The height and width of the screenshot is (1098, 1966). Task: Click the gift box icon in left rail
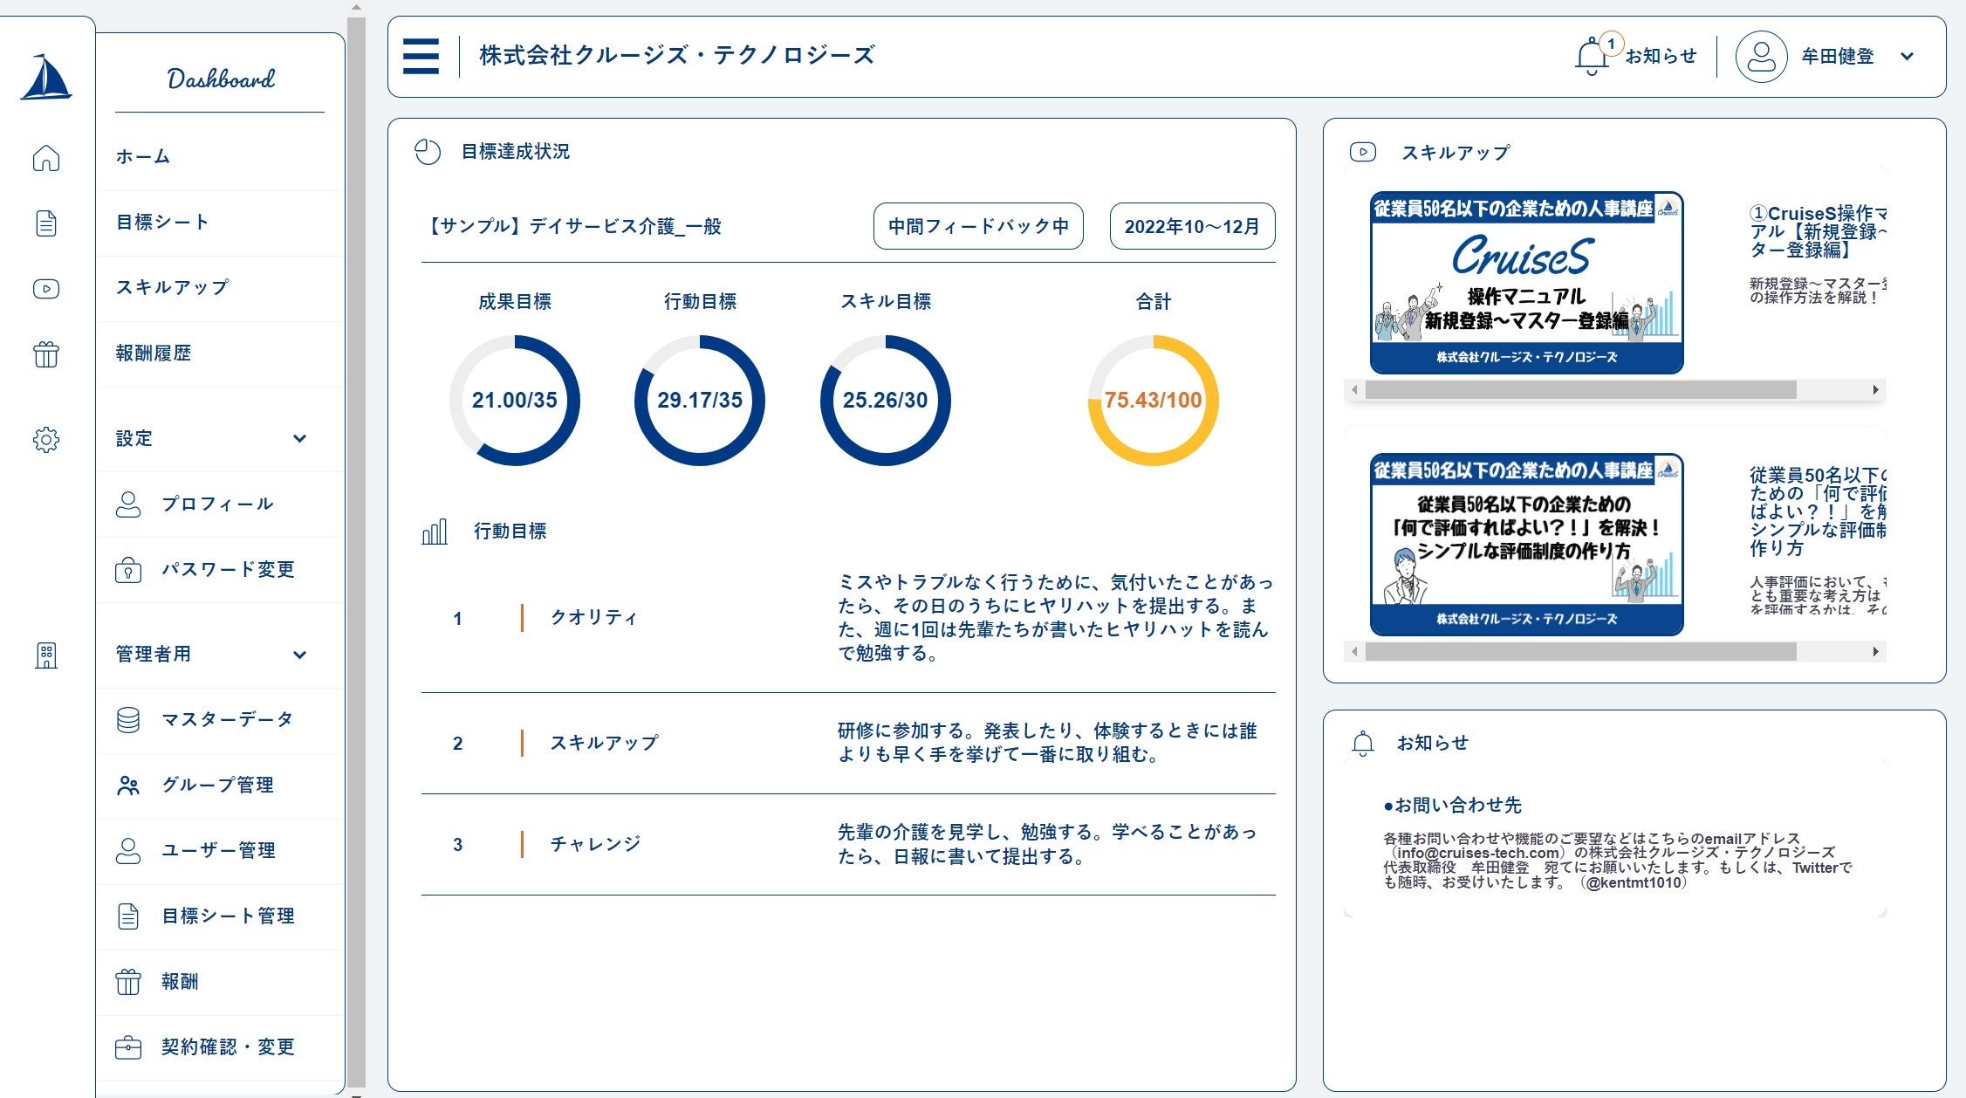coord(46,354)
